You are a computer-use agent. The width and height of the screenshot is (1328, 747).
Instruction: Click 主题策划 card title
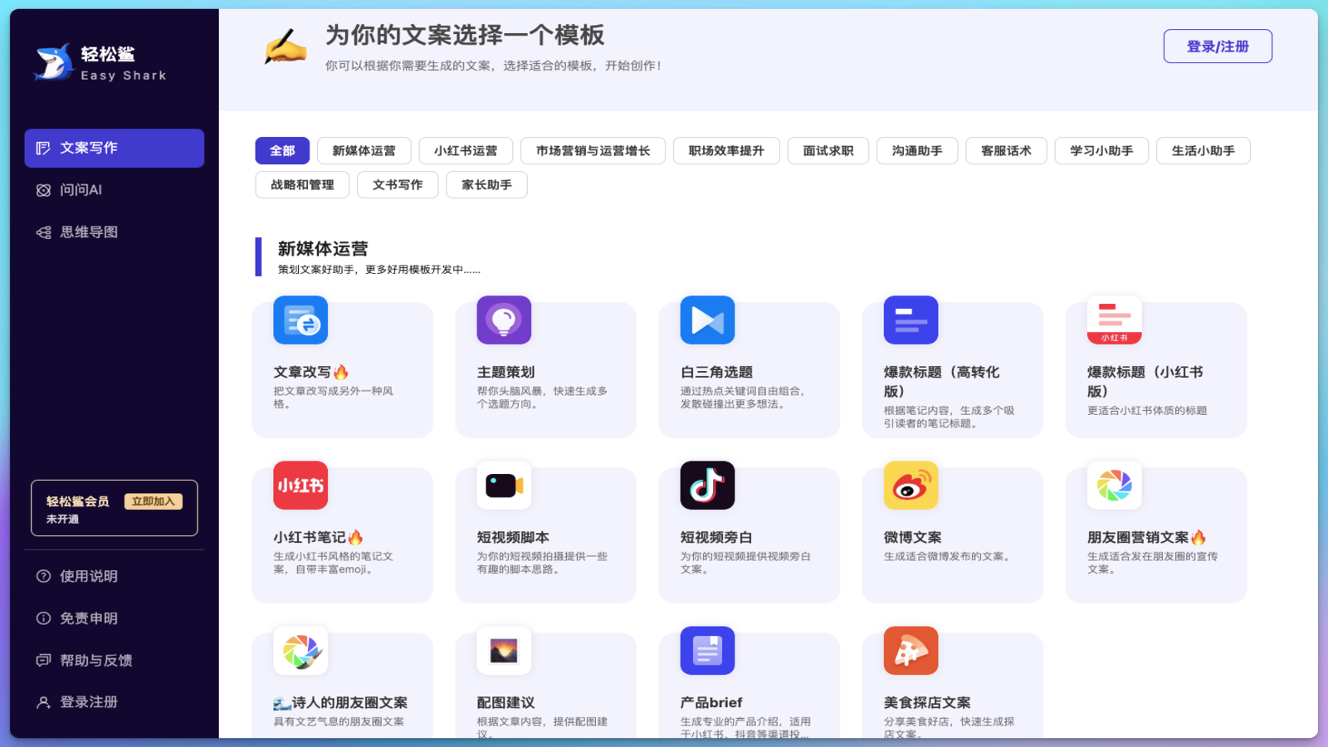click(505, 372)
